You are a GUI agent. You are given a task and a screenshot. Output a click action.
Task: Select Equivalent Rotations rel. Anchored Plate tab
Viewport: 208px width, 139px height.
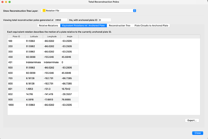click(x=84, y=26)
